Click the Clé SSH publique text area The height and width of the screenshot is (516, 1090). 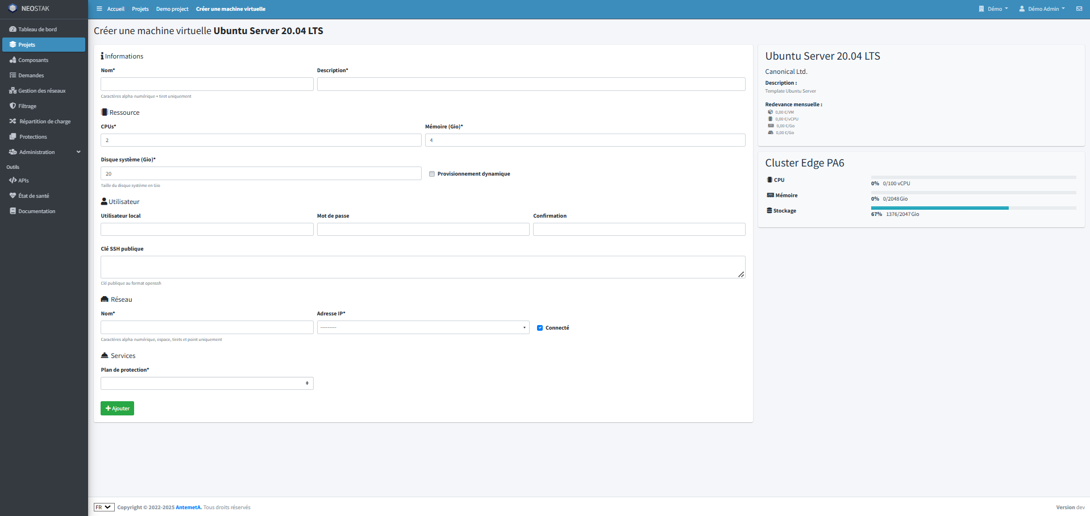point(423,267)
